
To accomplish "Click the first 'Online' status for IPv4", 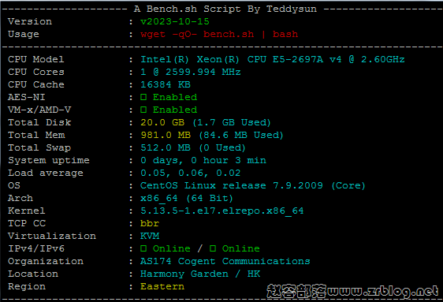I will pyautogui.click(x=172, y=248).
